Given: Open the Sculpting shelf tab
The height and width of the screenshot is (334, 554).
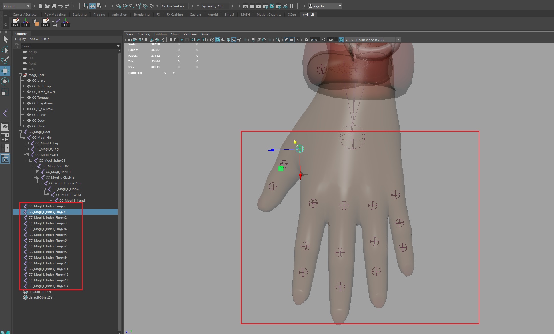Looking at the screenshot, I should (79, 15).
